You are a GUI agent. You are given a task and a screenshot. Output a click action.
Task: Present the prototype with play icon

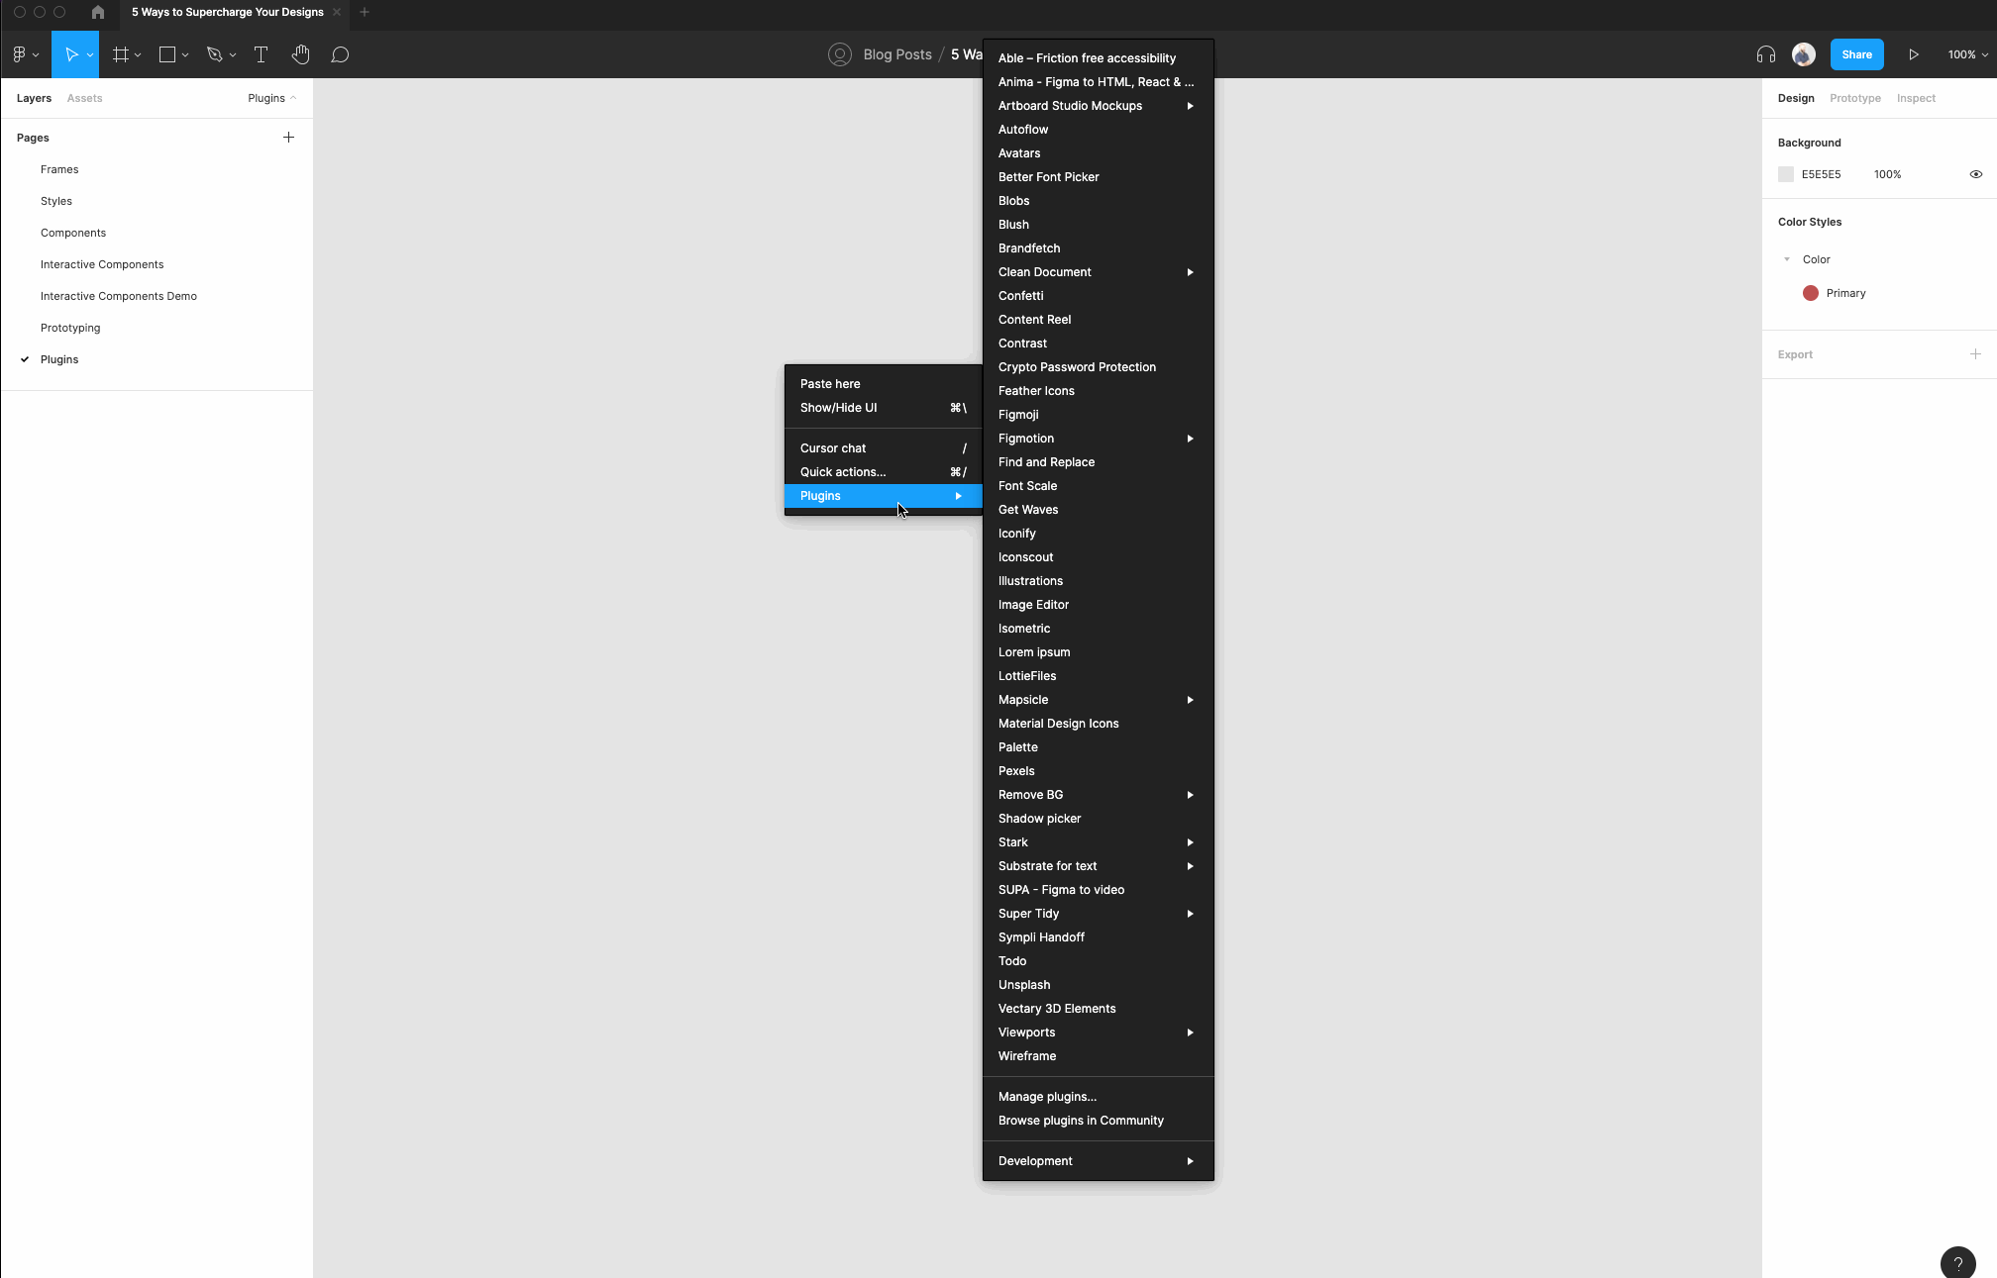(1914, 54)
